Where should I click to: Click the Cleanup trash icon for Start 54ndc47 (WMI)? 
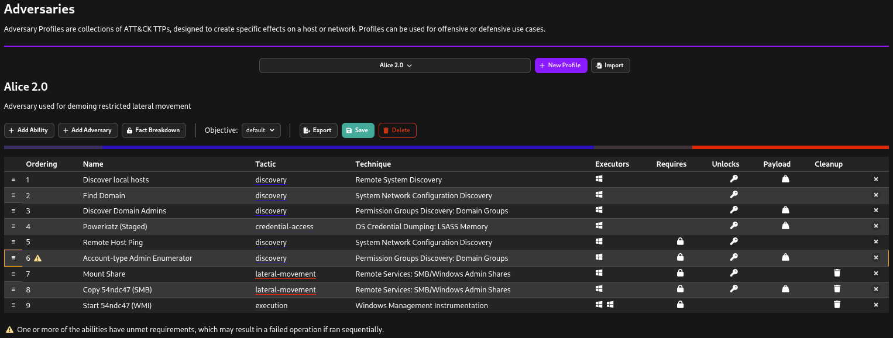(x=837, y=305)
